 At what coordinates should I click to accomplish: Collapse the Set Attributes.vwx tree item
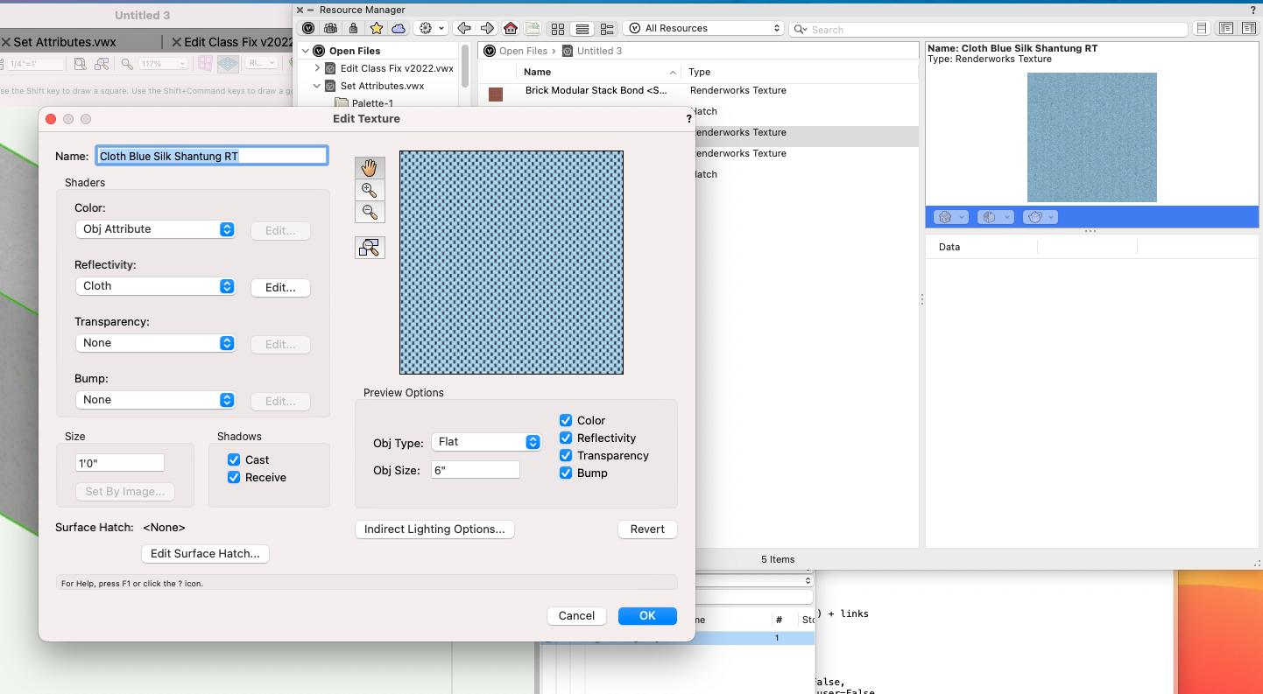pos(317,85)
